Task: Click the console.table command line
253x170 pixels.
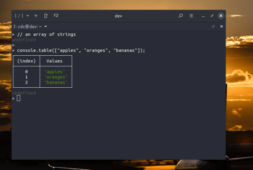Action: (x=81, y=50)
